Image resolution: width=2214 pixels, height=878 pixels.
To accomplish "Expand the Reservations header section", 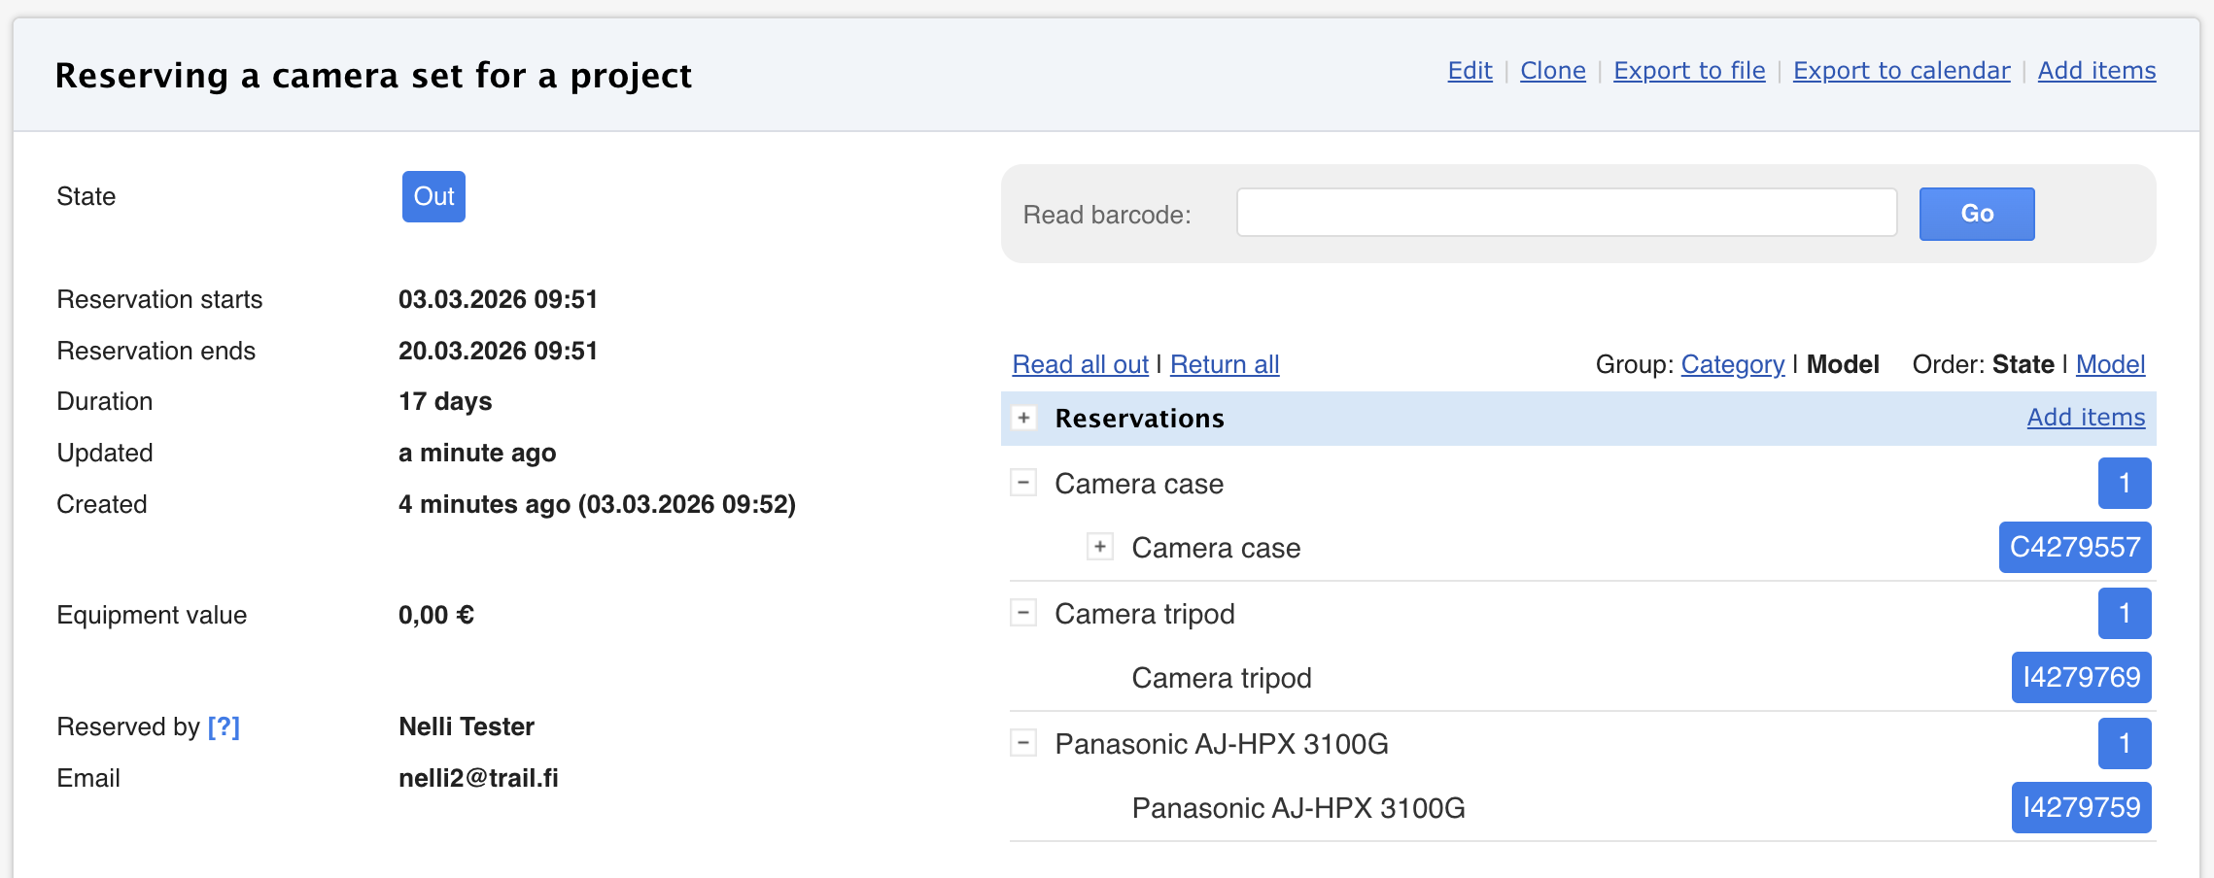I will point(1023,418).
